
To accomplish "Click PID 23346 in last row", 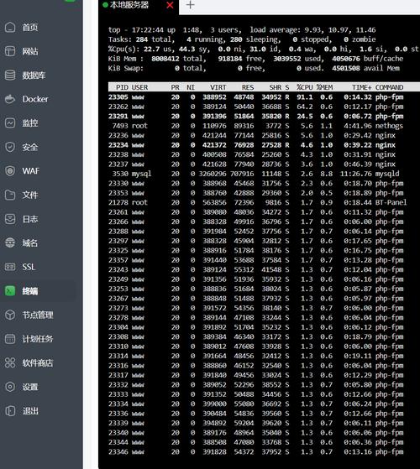I will point(118,451).
